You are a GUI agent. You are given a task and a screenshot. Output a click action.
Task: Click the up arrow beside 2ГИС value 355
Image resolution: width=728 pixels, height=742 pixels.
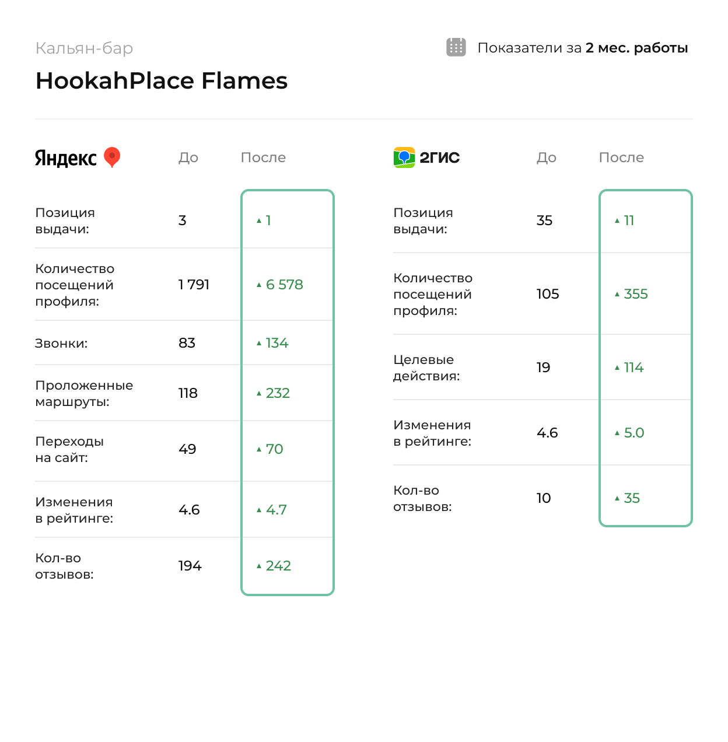point(617,294)
